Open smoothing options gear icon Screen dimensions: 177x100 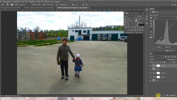click(x=73, y=5)
